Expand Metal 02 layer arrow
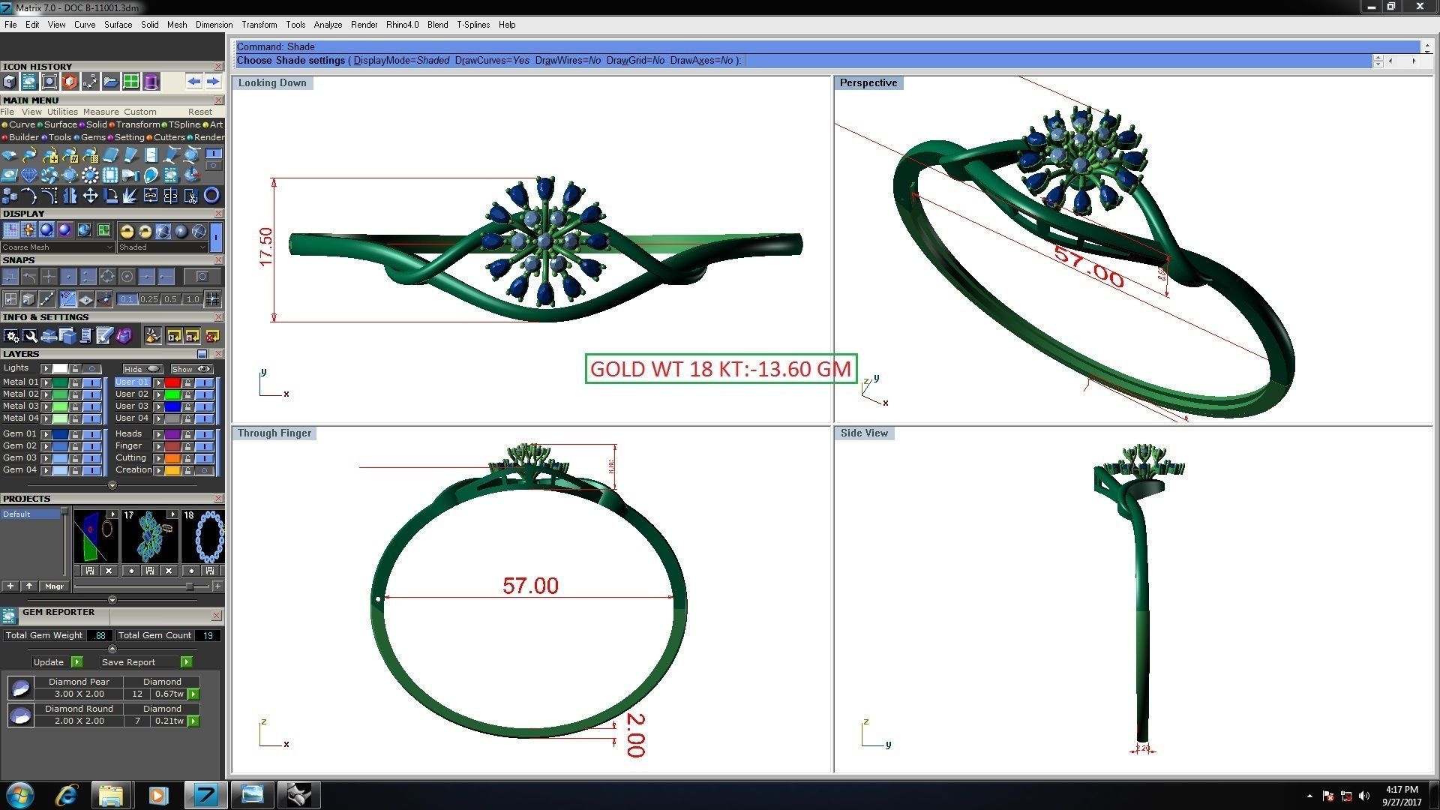Viewport: 1440px width, 810px height. coord(46,394)
